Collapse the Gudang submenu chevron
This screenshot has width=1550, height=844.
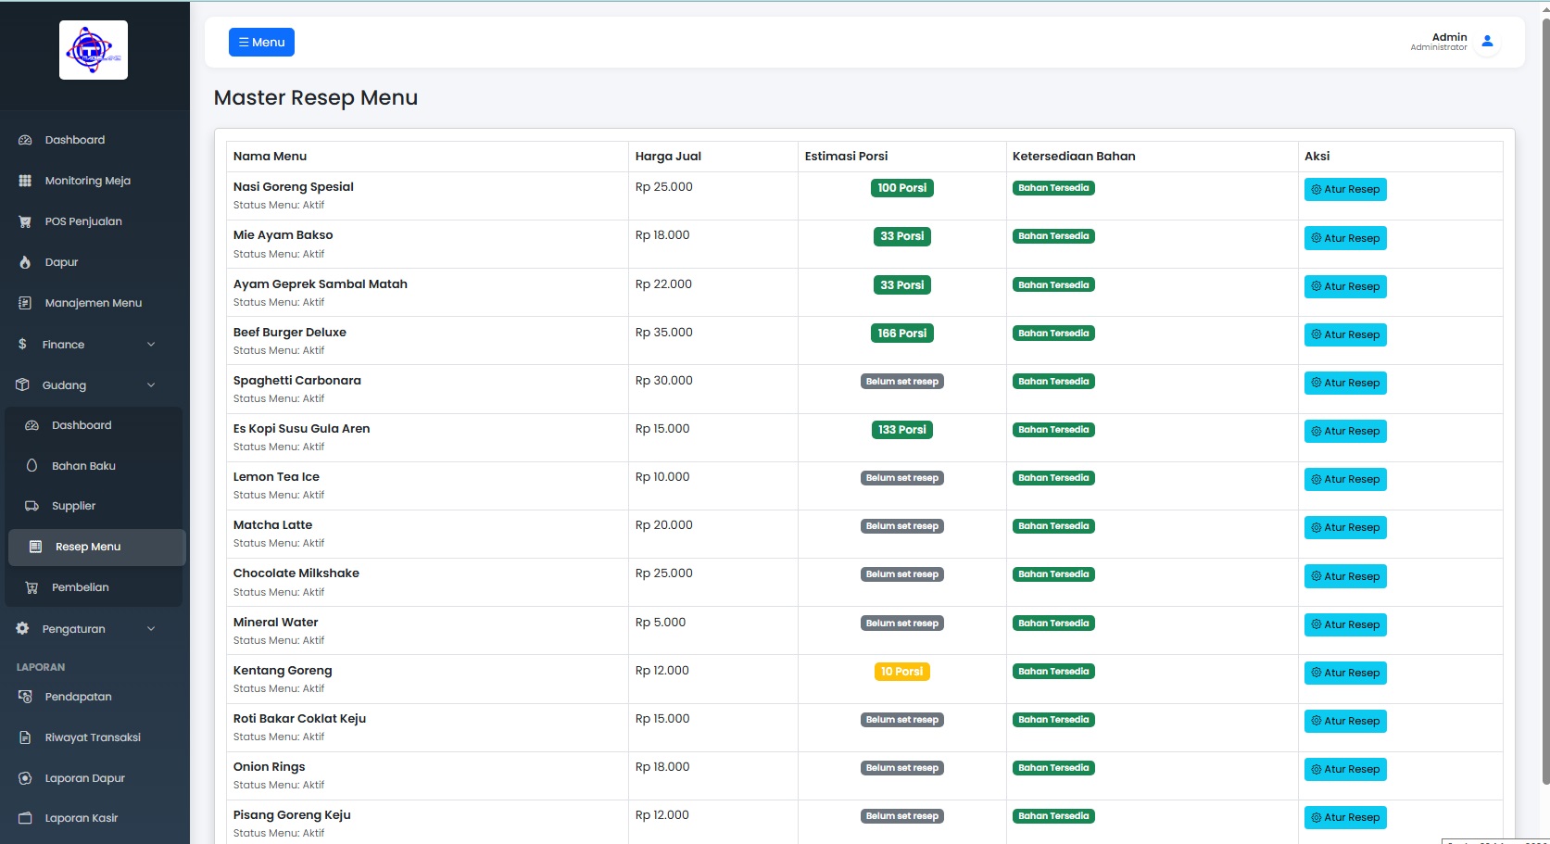[151, 385]
